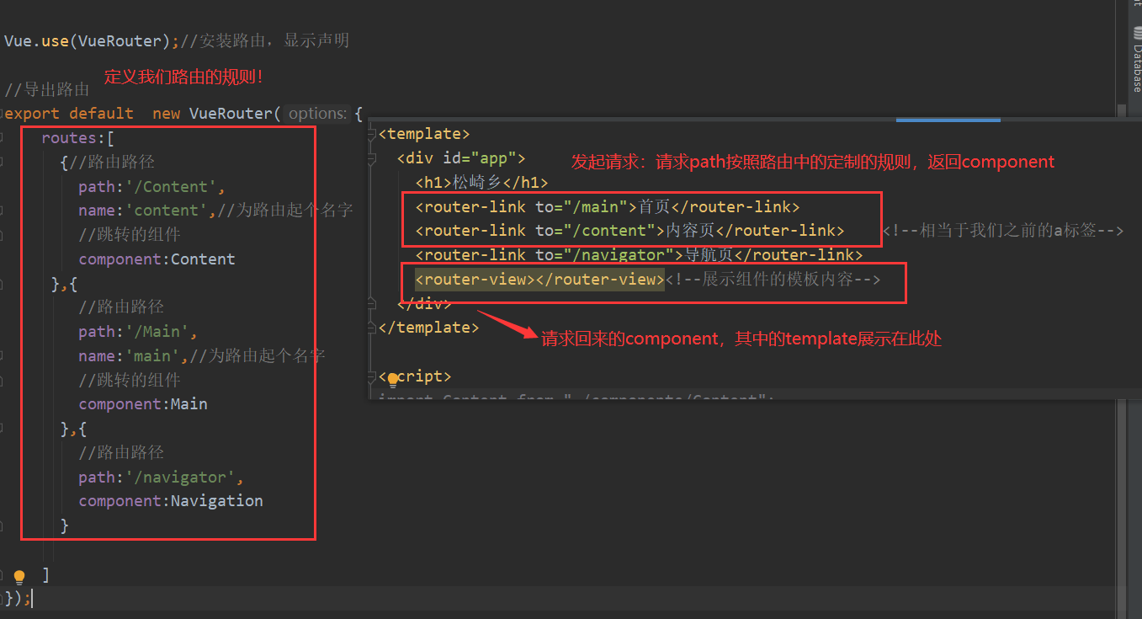Click router-link to="/content" 内容页 line
Viewport: 1142px width, 619px height.
pyautogui.click(x=630, y=231)
